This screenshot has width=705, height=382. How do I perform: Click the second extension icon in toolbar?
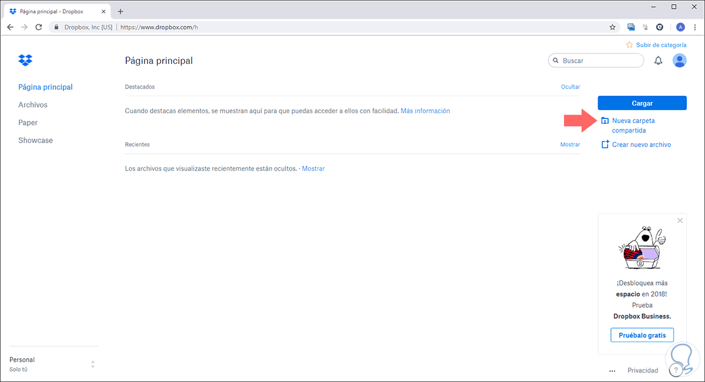coord(645,27)
